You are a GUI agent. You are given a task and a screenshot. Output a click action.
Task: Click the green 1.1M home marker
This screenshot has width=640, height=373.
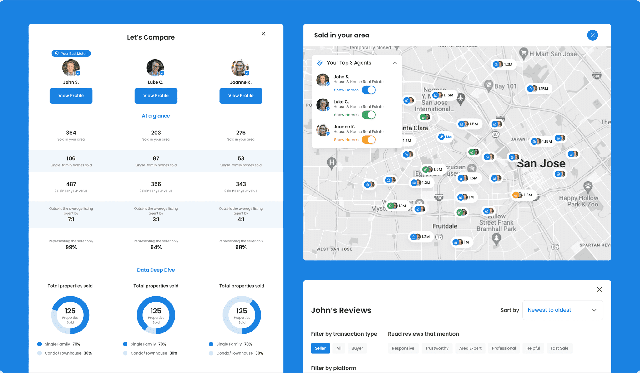397,206
